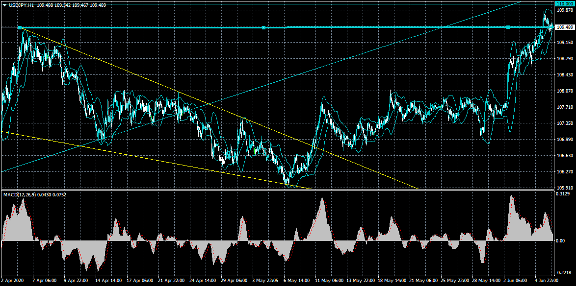This screenshot has height=286, width=576.
Task: Select the middle anchor square on thick cyan line
Action: pos(264,28)
